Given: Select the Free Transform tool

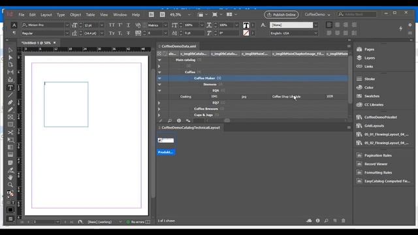Looking at the screenshot, I should coord(10,140).
